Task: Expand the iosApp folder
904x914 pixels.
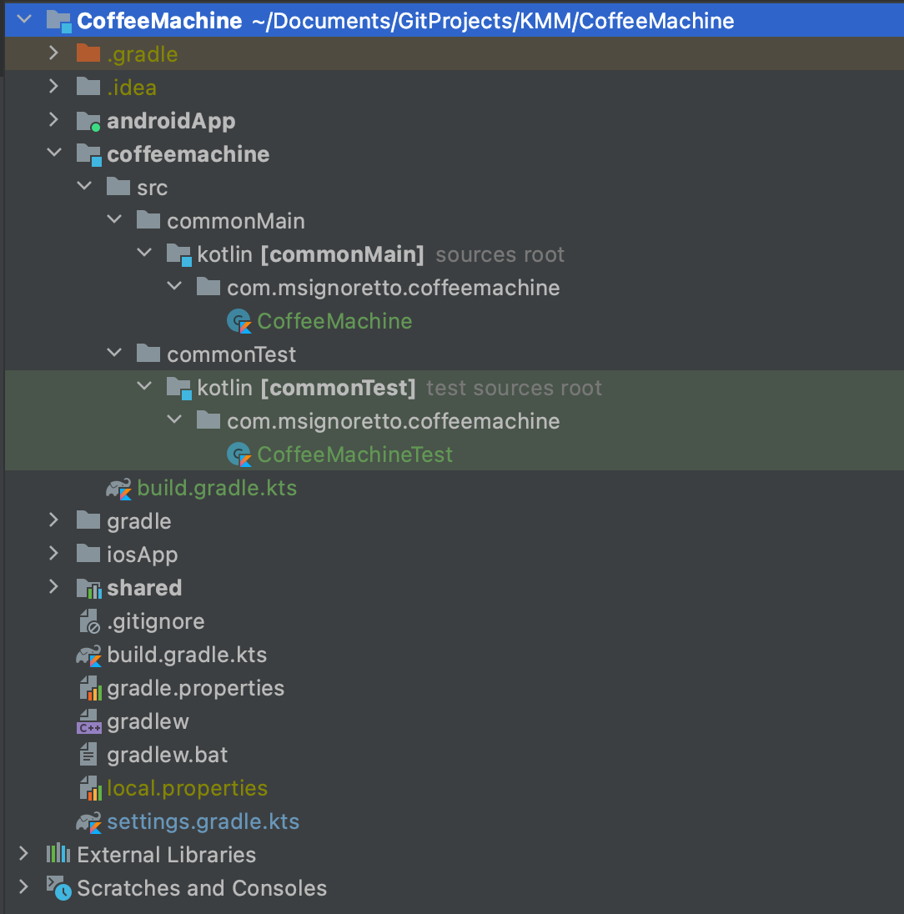Action: [x=54, y=554]
